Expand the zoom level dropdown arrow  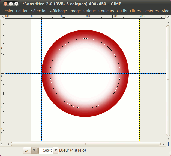pos(56,150)
